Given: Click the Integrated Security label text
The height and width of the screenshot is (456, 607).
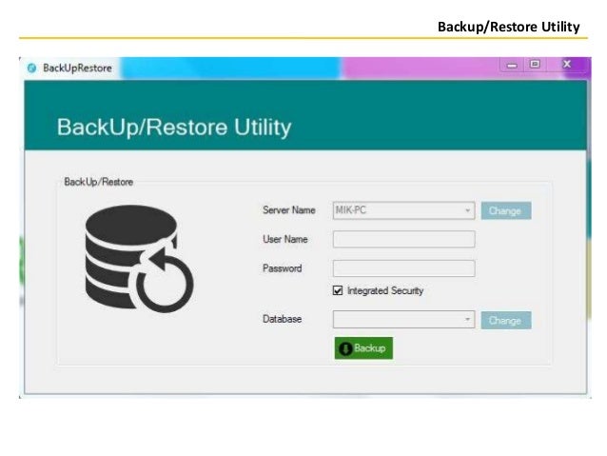Looking at the screenshot, I should tap(385, 290).
